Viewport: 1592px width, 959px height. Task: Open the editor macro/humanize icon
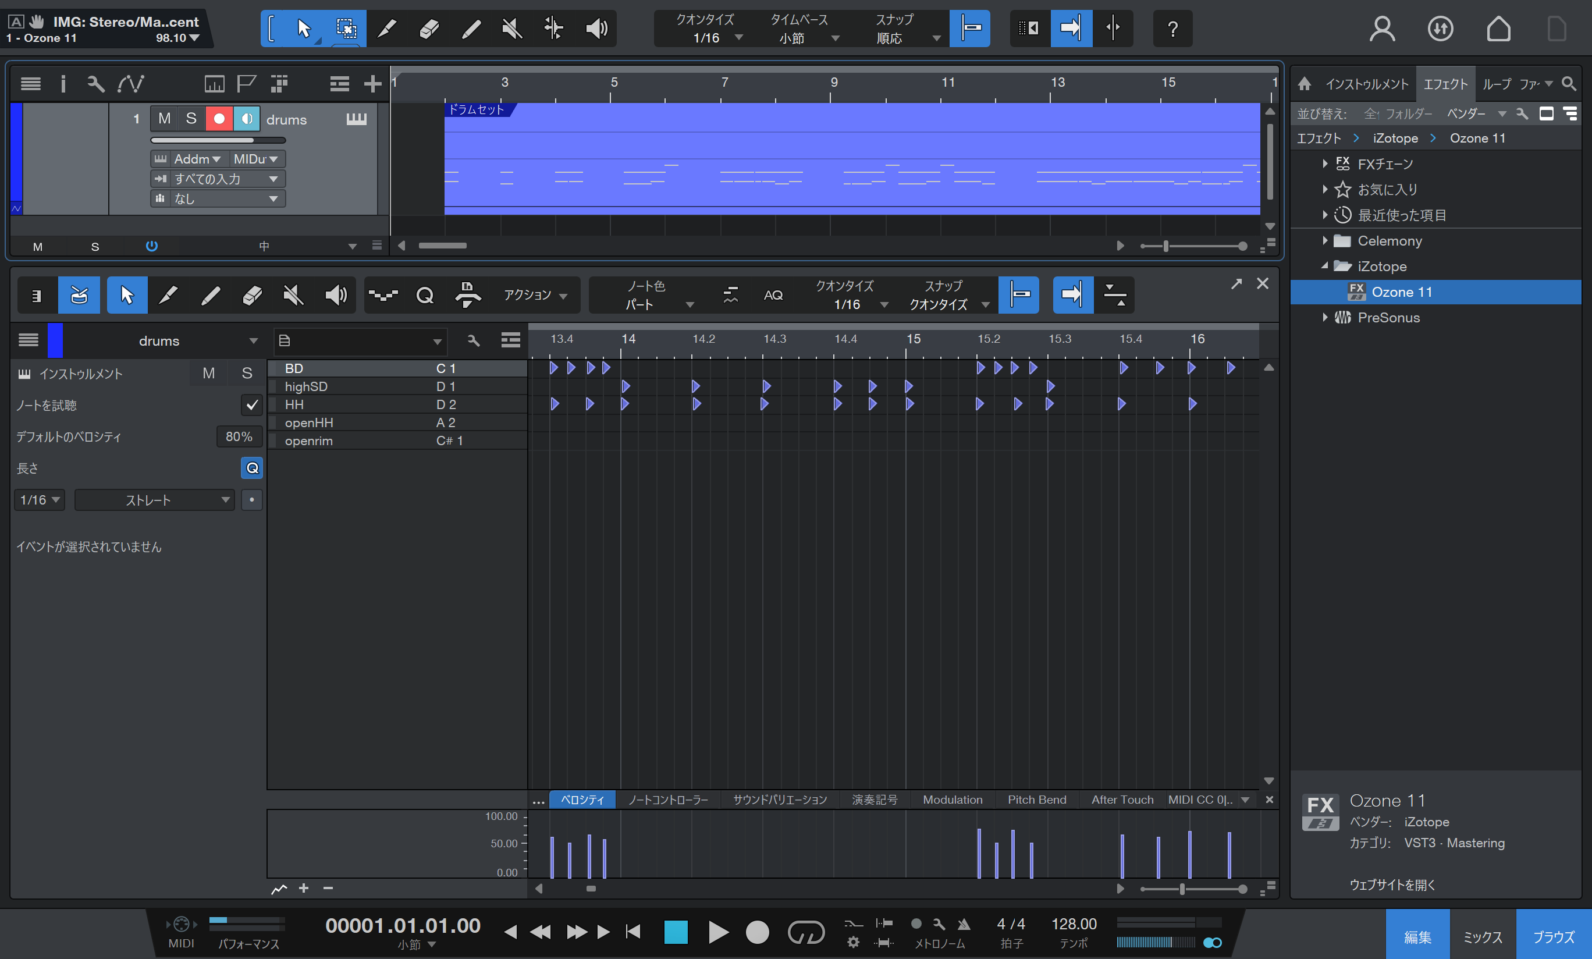[x=467, y=296]
